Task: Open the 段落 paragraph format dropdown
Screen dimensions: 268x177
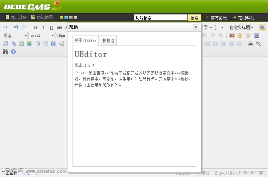Action: (x=14, y=35)
